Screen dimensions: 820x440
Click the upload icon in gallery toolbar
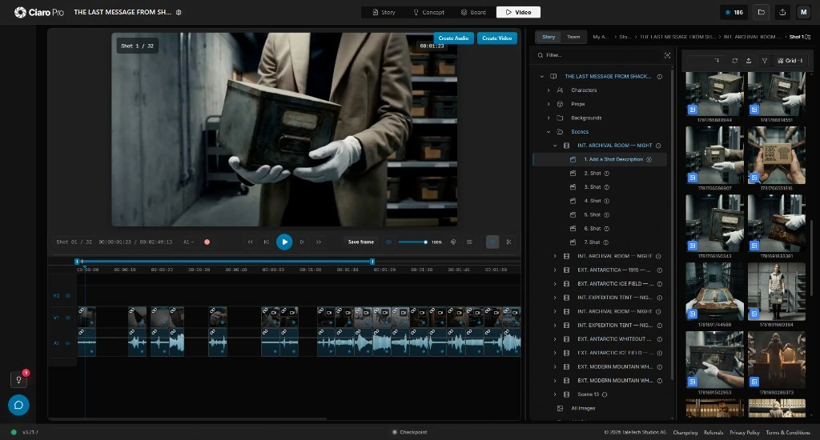click(749, 61)
